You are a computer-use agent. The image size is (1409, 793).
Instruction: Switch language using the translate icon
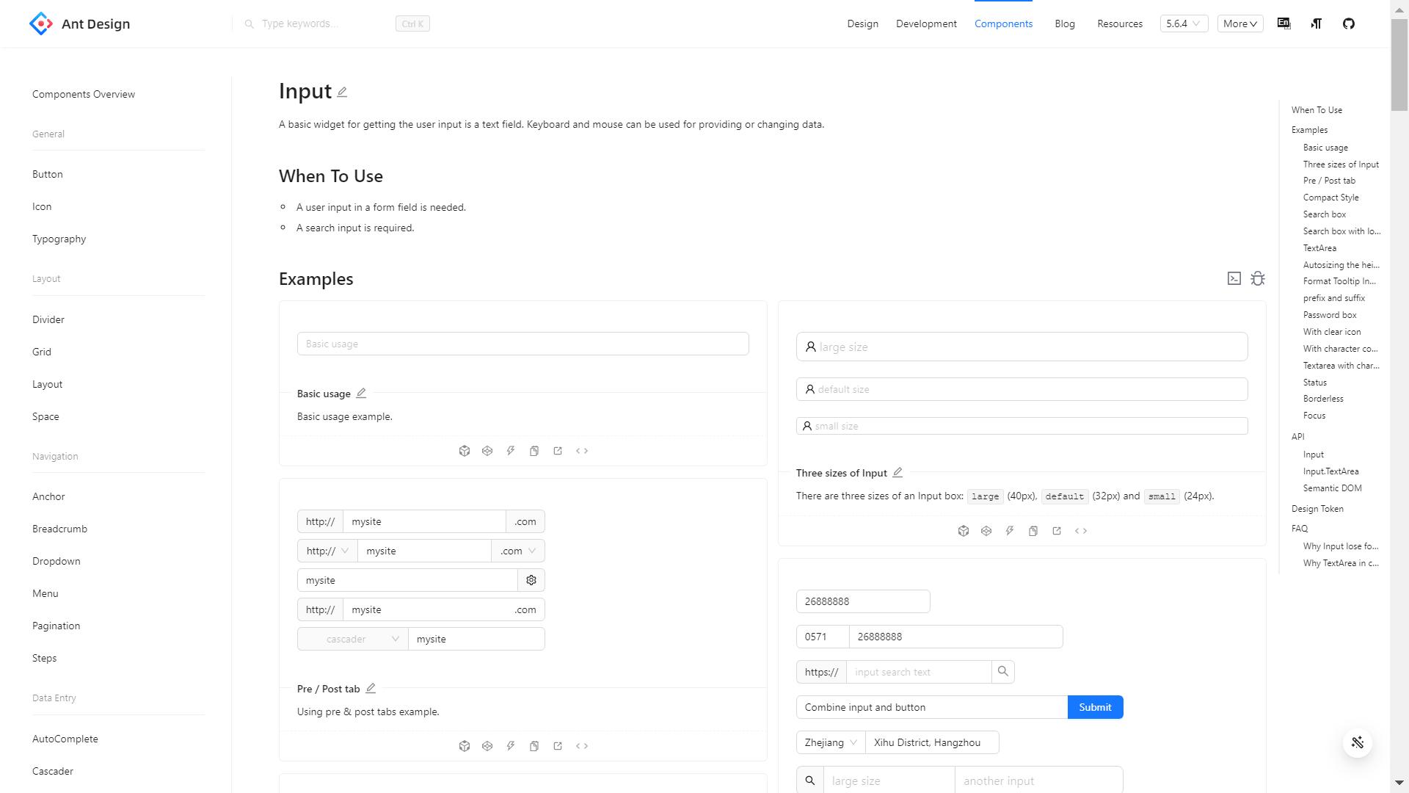tap(1284, 23)
